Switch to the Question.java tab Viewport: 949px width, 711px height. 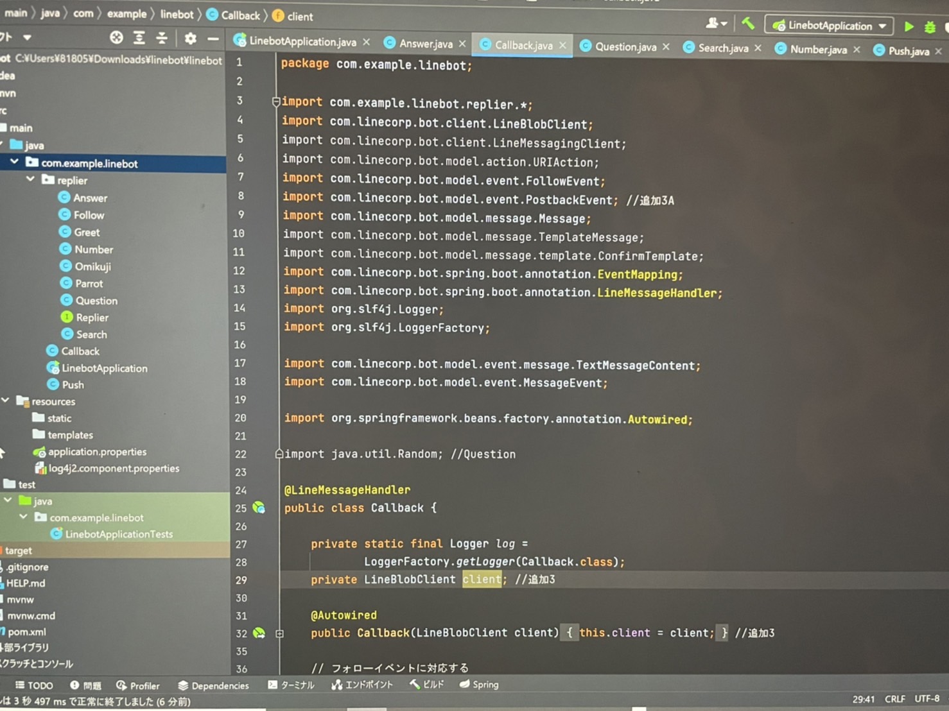(x=625, y=47)
